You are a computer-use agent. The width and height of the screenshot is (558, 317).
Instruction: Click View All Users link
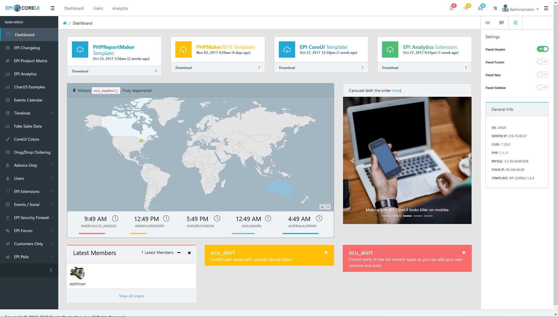point(131,296)
